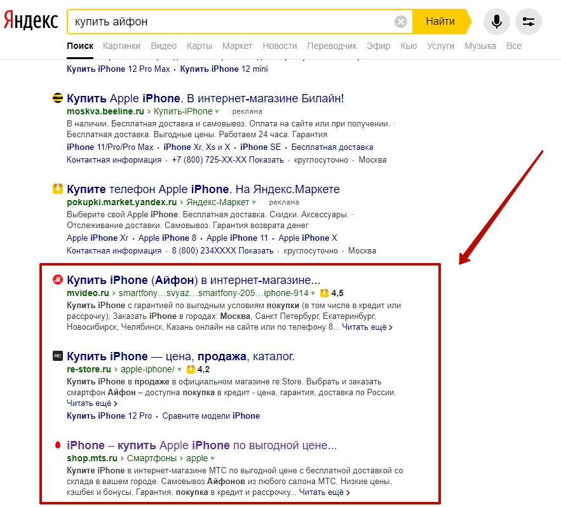Click the Яндекс logo
This screenshot has height=507, width=561.
pyautogui.click(x=30, y=20)
